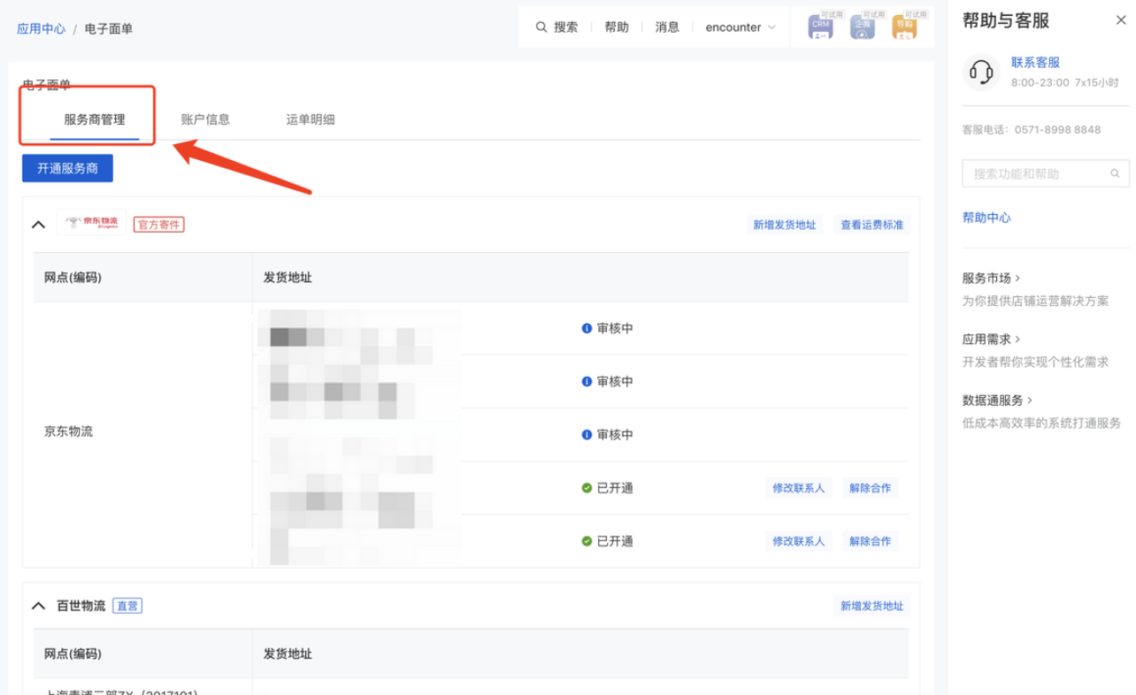This screenshot has width=1136, height=695.
Task: Click the 官方寄件 red tag
Action: coord(158,225)
